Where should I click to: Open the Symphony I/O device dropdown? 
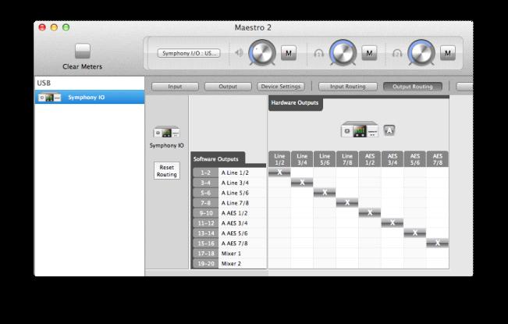pyautogui.click(x=189, y=53)
